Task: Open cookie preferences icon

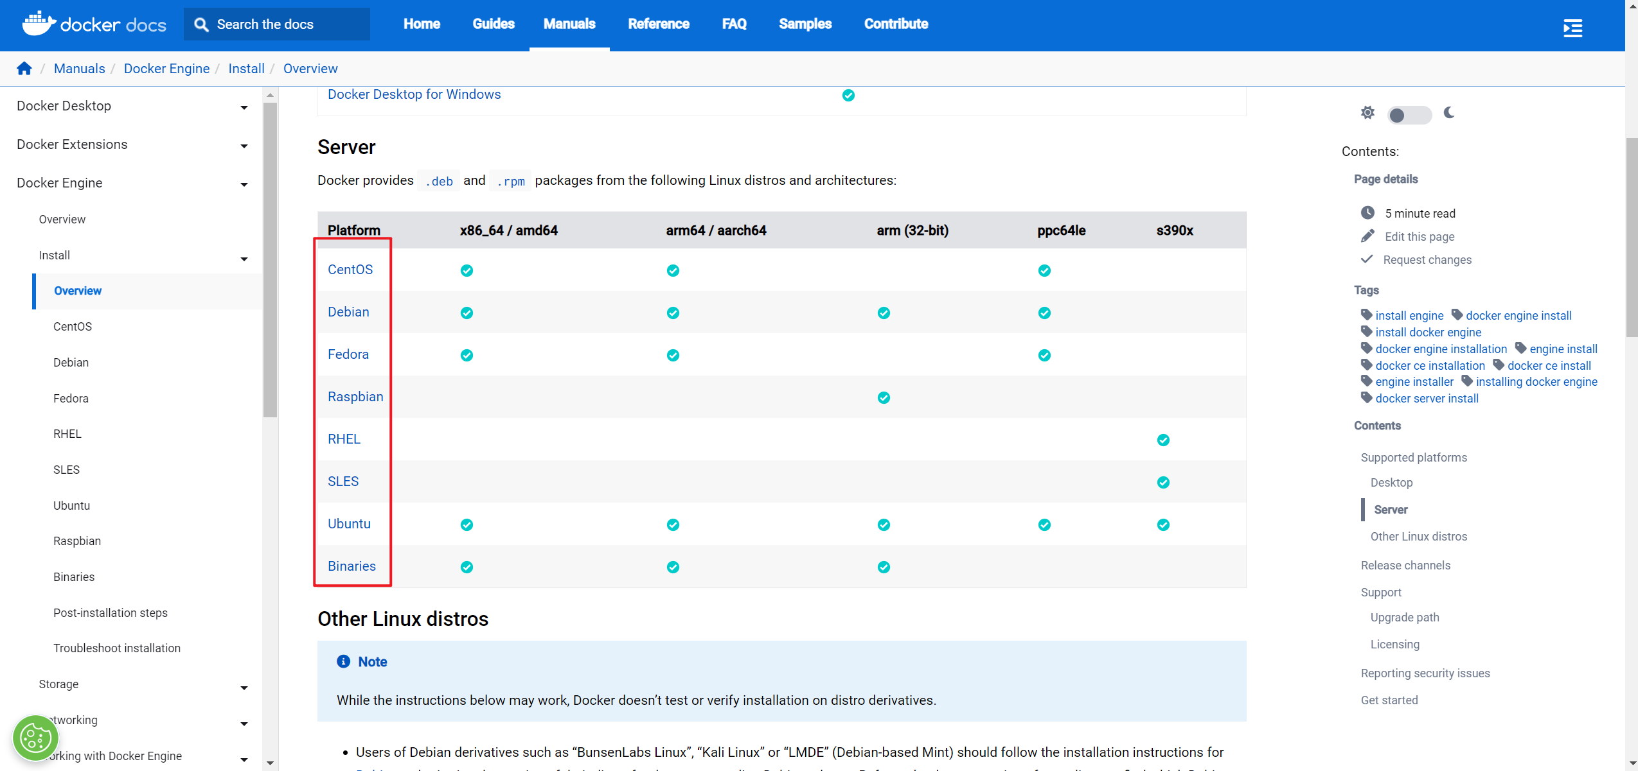Action: [x=35, y=738]
